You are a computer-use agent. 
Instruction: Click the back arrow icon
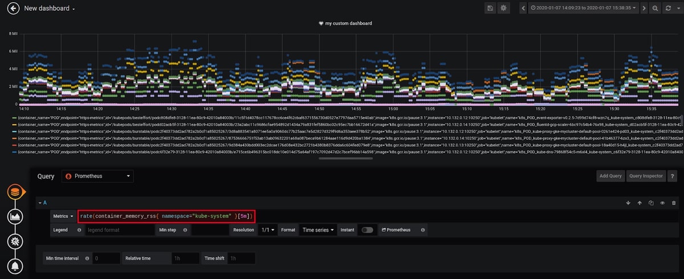point(13,9)
